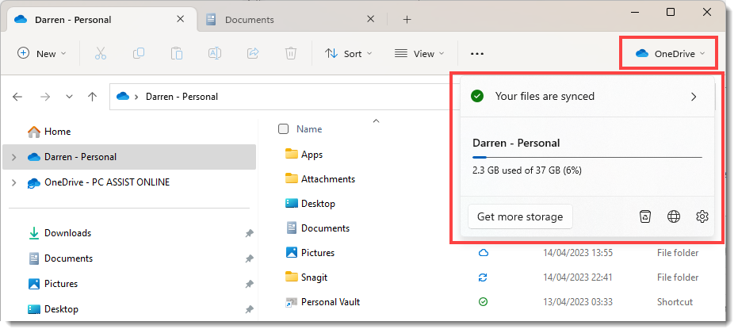Click date 13/04/2023 03:33 cell
Image resolution: width=738 pixels, height=333 pixels.
578,302
